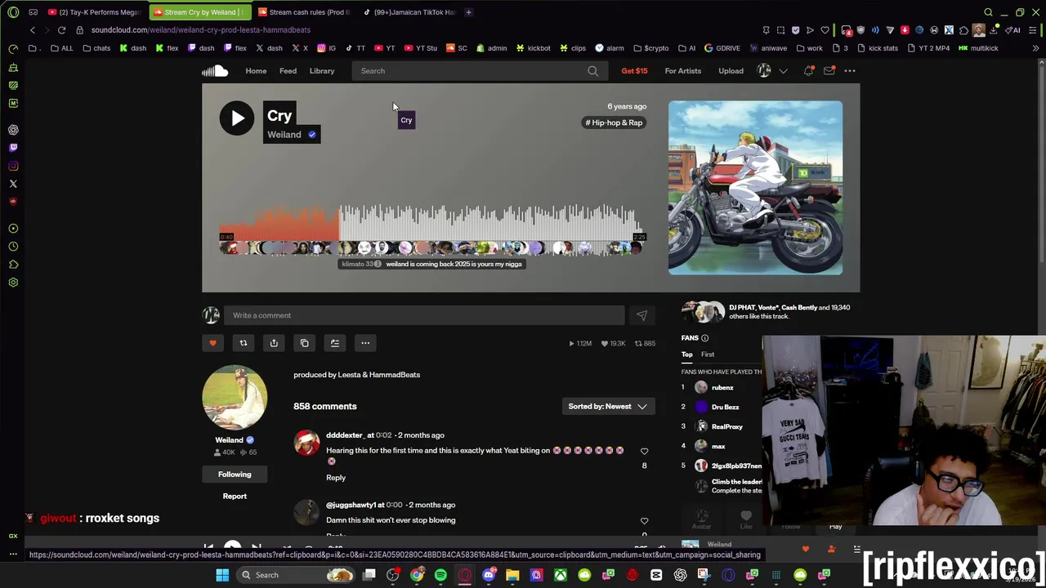1046x588 pixels.
Task: Open the track artwork image
Action: 755,188
